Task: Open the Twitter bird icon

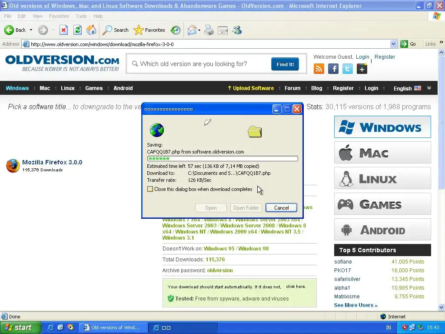Action: [x=347, y=69]
